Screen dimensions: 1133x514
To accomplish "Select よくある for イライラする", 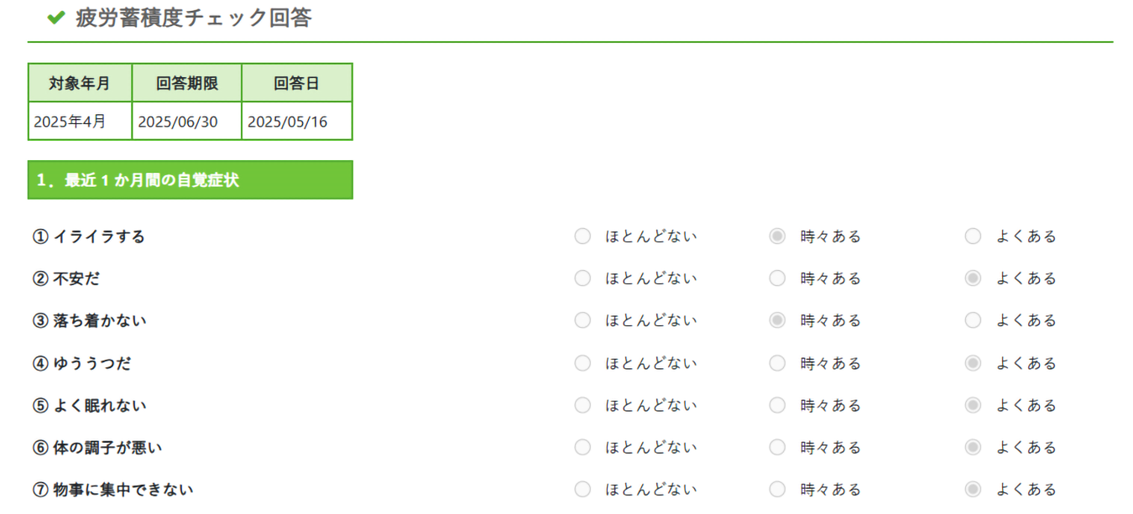I will click(973, 236).
